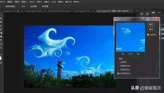Click the Diffuse dialog preview thumbnail
This screenshot has height=93, width=164.
click(x=130, y=37)
